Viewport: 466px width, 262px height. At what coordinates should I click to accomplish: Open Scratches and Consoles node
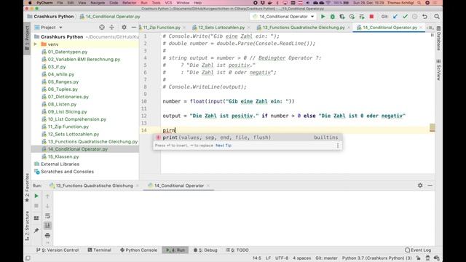67,172
